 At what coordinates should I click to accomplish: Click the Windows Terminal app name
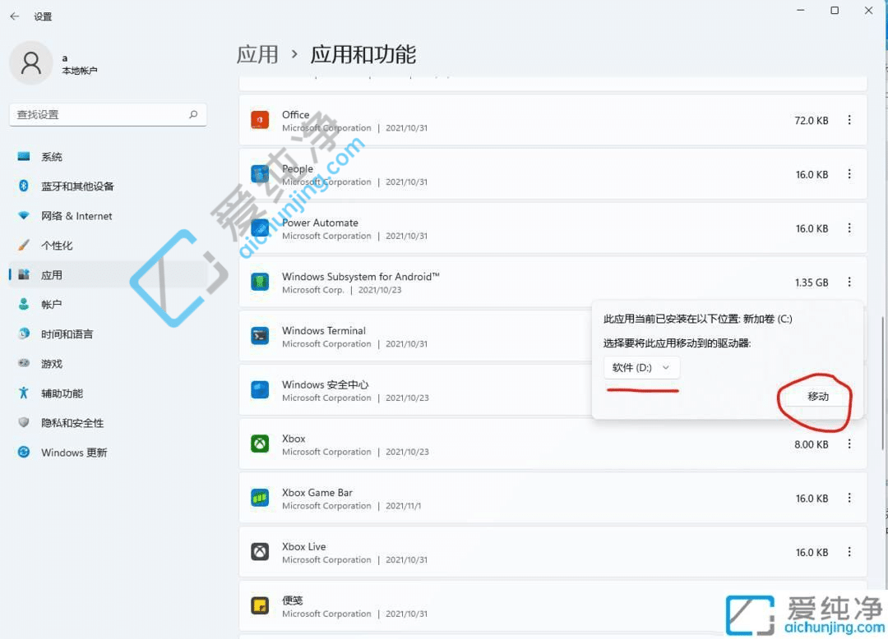click(324, 330)
